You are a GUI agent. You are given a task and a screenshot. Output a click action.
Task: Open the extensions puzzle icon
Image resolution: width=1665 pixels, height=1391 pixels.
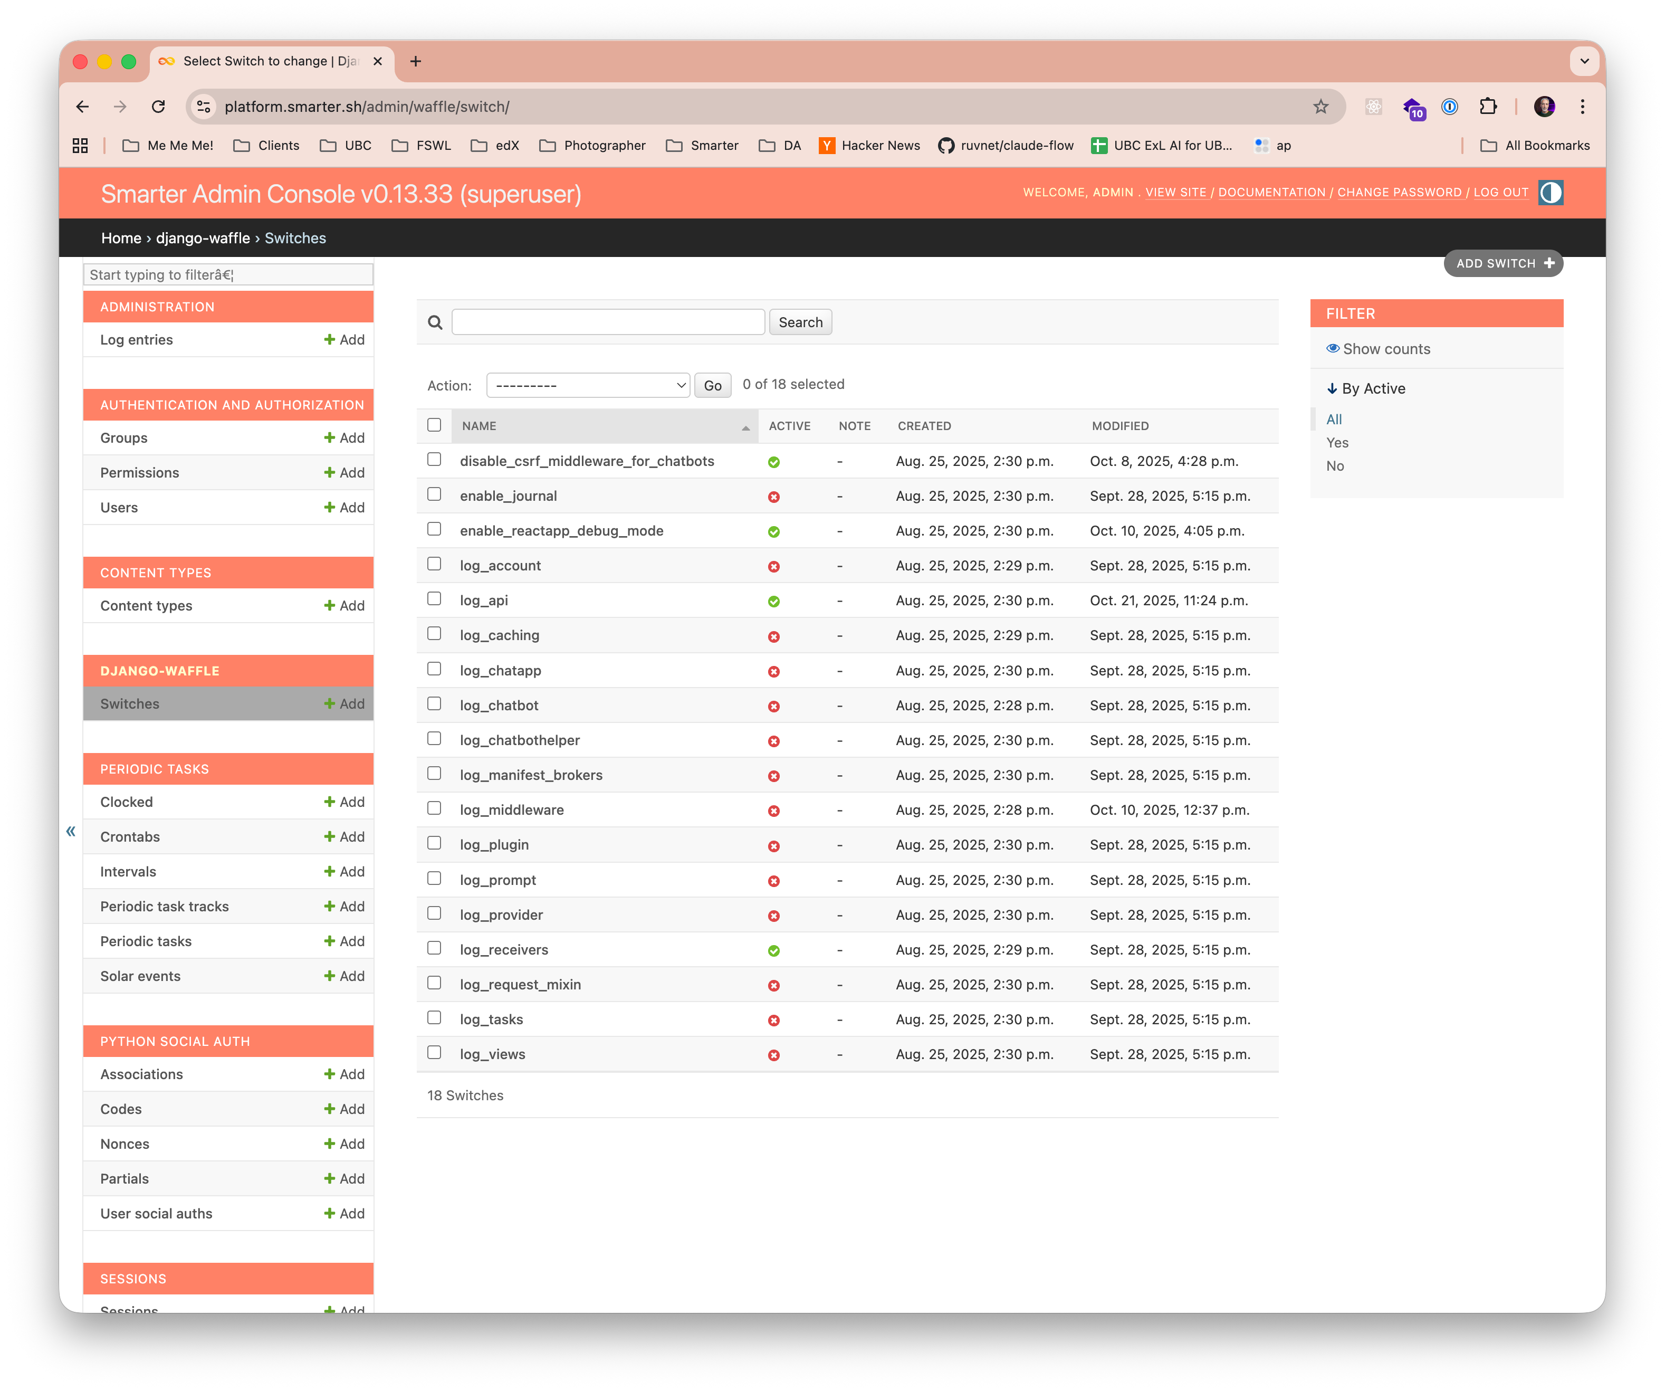point(1488,106)
